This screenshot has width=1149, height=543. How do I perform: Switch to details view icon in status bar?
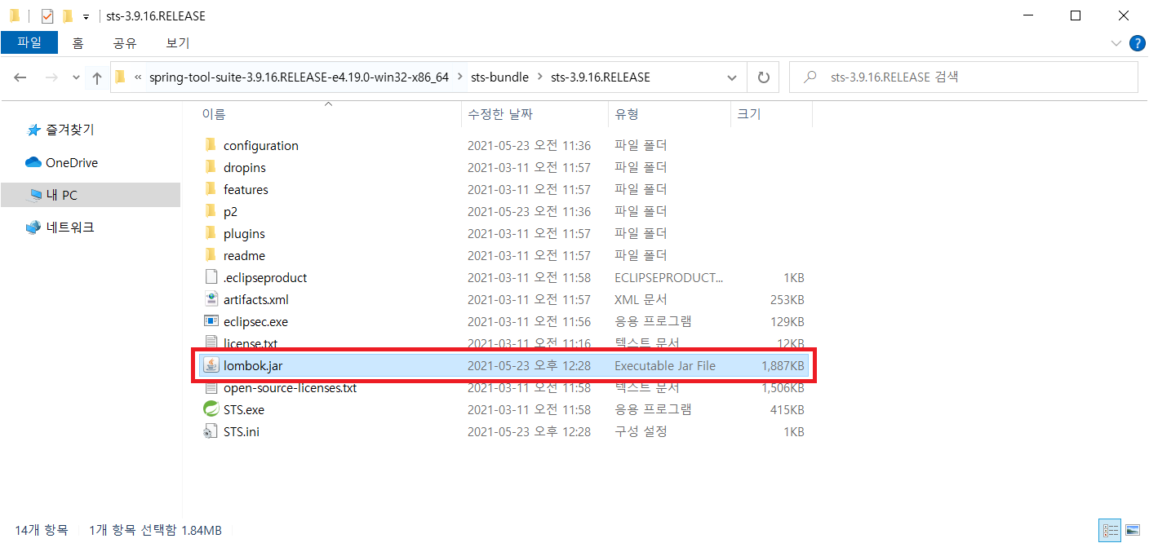click(x=1111, y=531)
